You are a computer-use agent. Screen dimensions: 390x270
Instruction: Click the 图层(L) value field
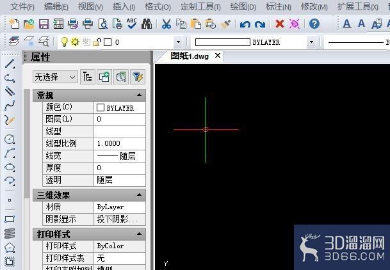coord(120,119)
